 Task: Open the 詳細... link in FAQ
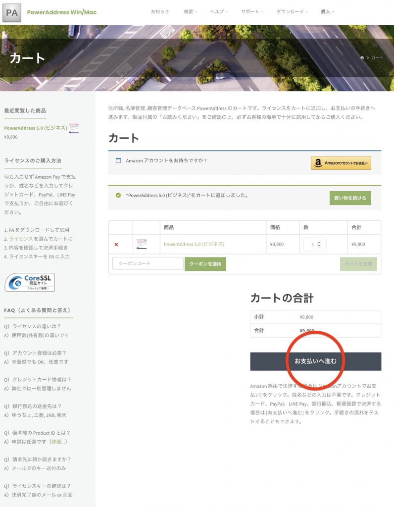point(58,442)
